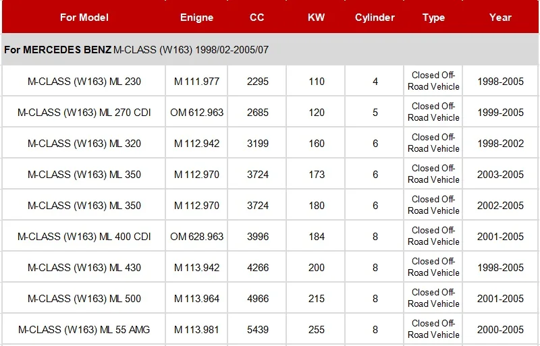Click the 'Cylinder' column header

coord(375,18)
